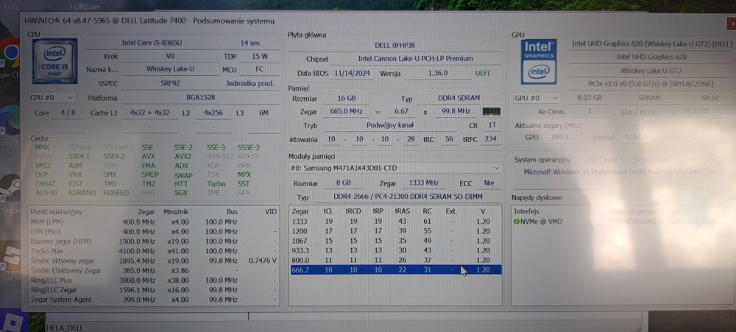Click the Punkt operacyjny column header
Viewport: 736px width, 332px height.
coord(57,212)
